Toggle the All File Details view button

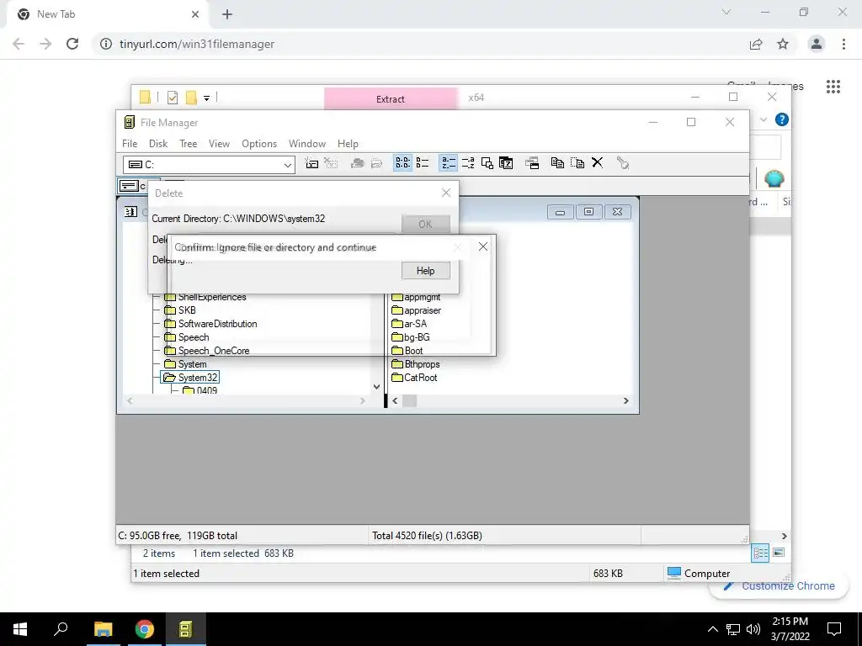coord(423,163)
